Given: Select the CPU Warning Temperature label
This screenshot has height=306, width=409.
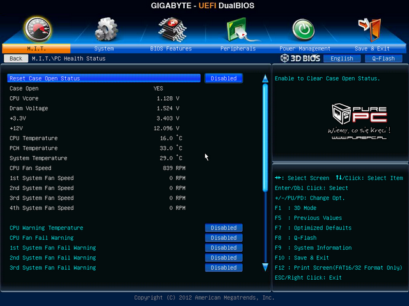Looking at the screenshot, I should 46,228.
